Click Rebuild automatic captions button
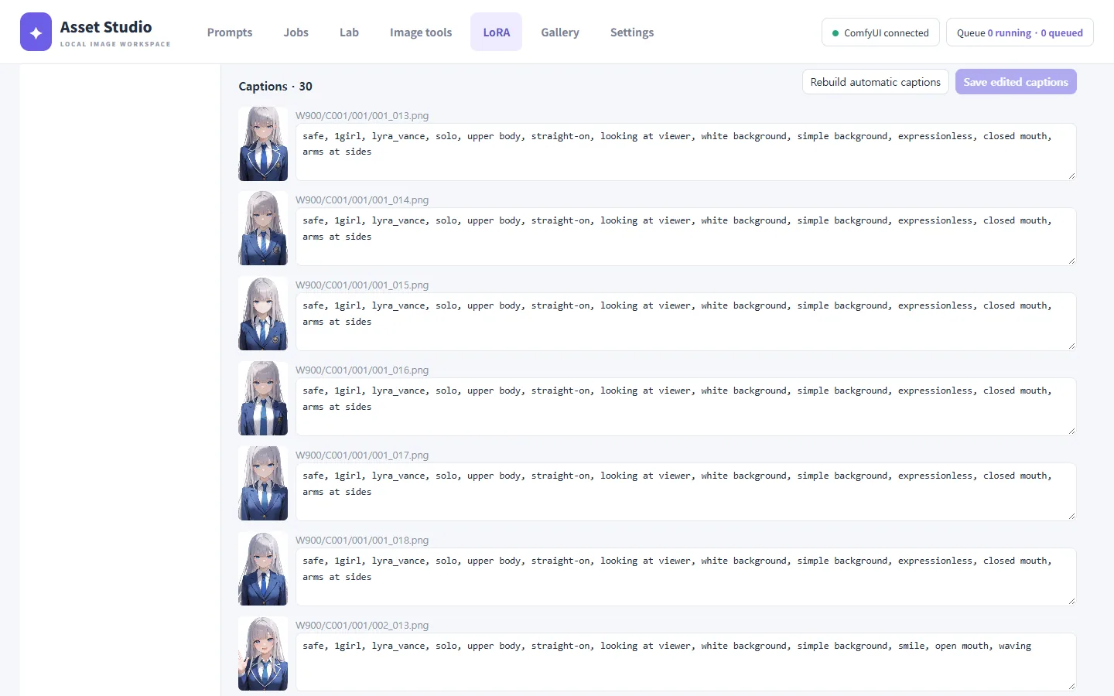Image resolution: width=1114 pixels, height=696 pixels. (x=876, y=82)
